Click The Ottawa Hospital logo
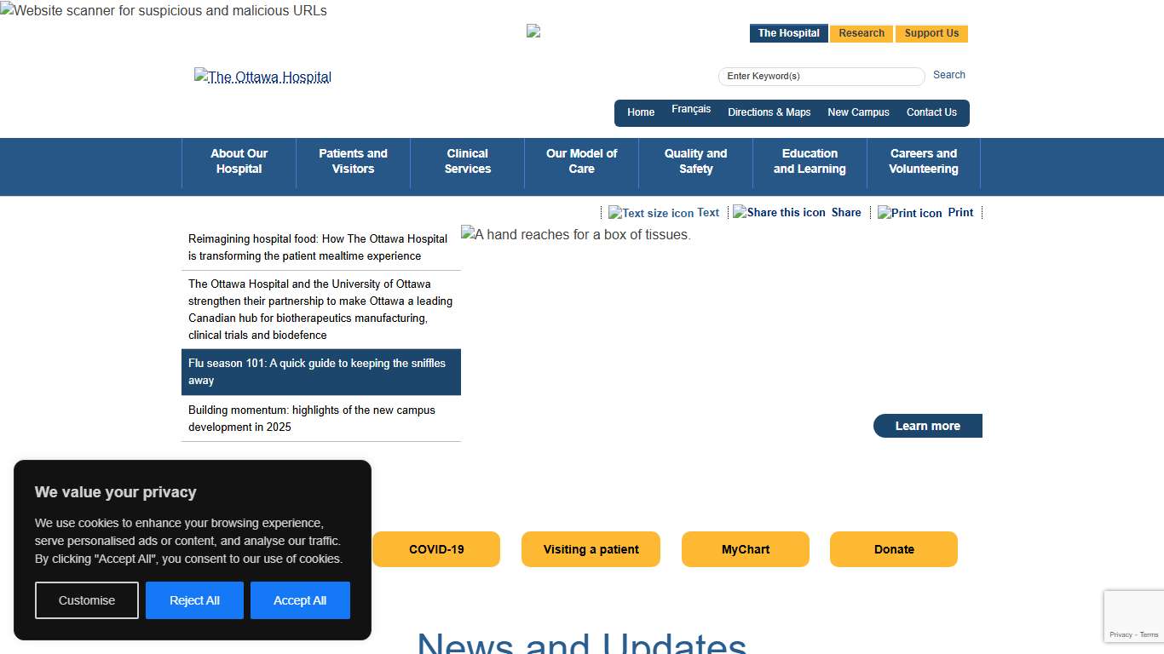 point(262,77)
